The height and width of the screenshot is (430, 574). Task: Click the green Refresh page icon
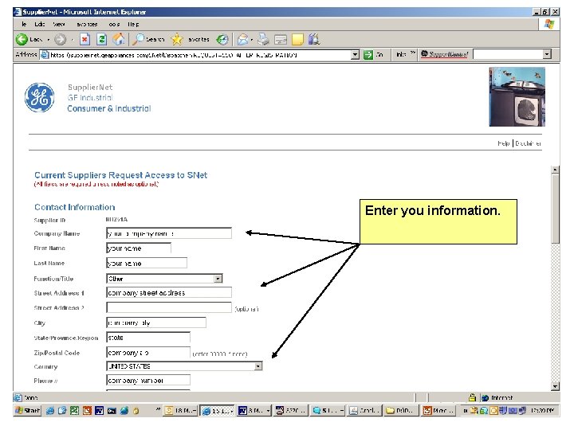pyautogui.click(x=102, y=39)
